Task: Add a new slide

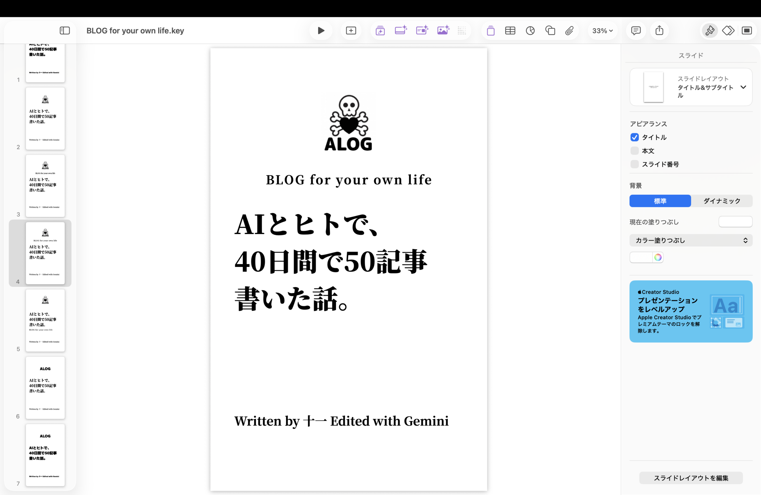Action: click(351, 31)
